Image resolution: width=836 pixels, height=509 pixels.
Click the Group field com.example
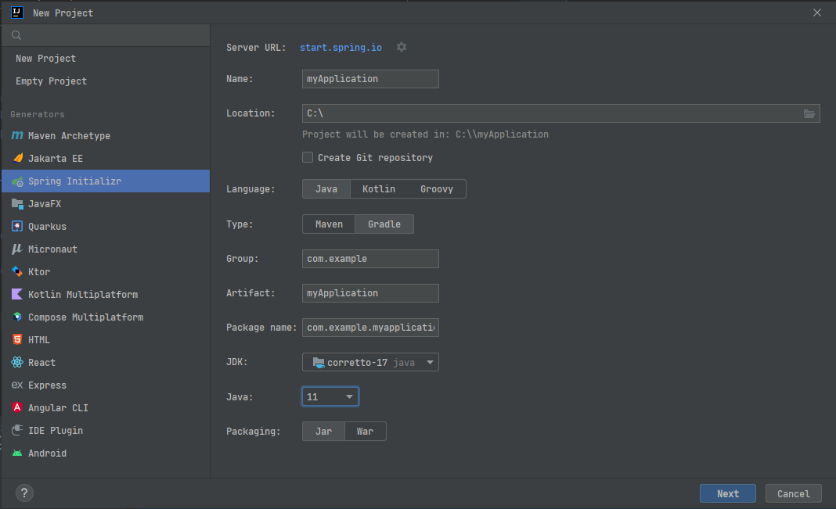tap(370, 259)
